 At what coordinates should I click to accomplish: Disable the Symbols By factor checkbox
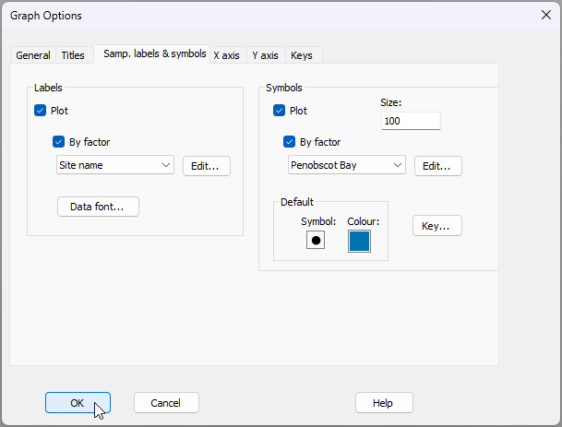tap(290, 142)
